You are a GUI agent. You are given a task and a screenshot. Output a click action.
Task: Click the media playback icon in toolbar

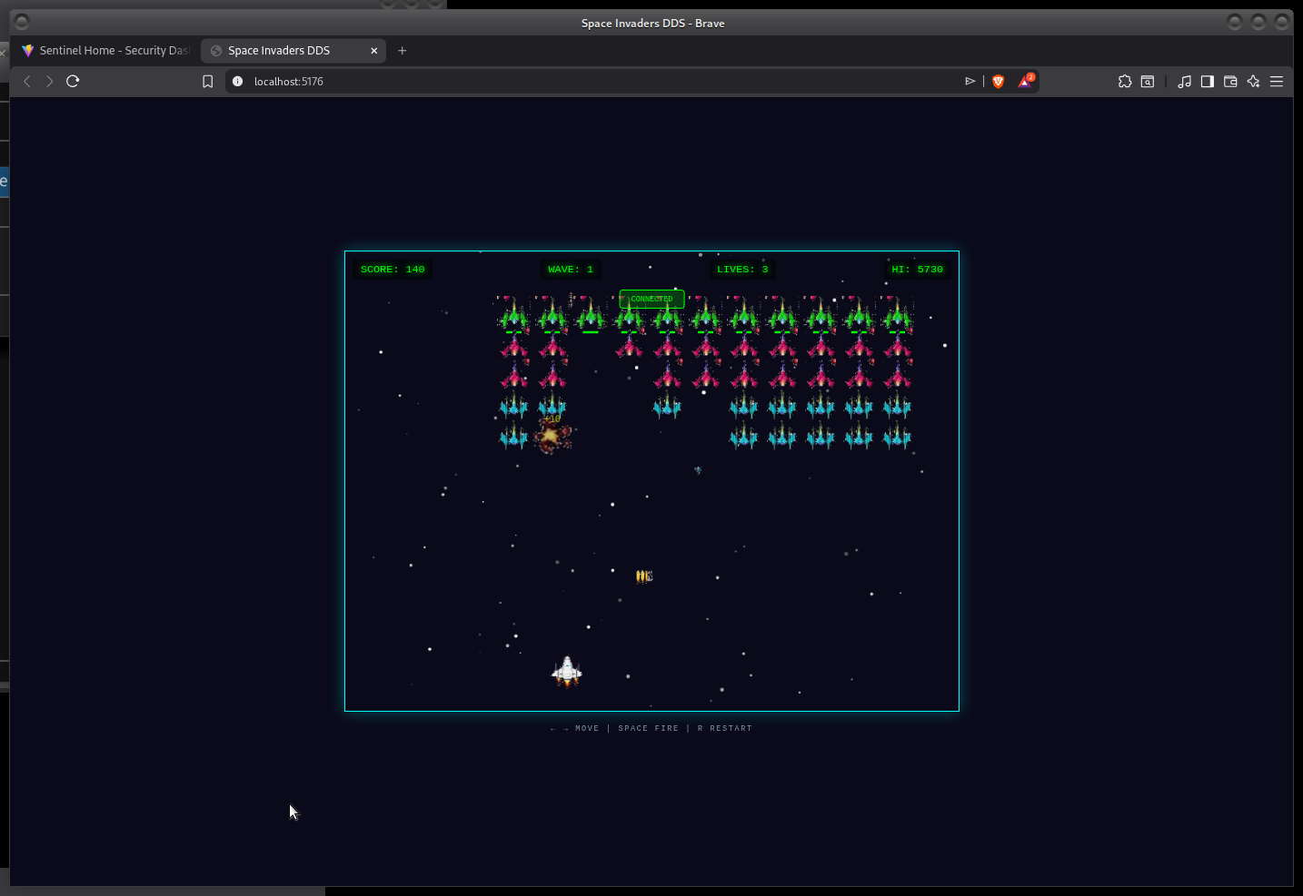[1184, 81]
